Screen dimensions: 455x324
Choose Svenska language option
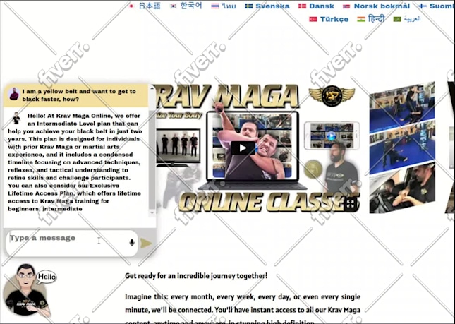coord(272,6)
